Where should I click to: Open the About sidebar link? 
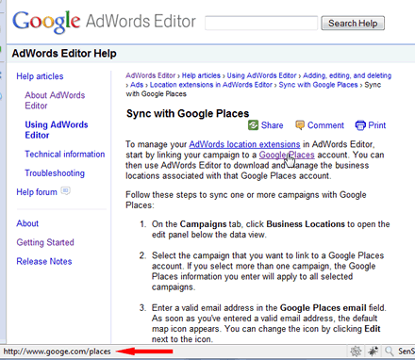coord(27,223)
